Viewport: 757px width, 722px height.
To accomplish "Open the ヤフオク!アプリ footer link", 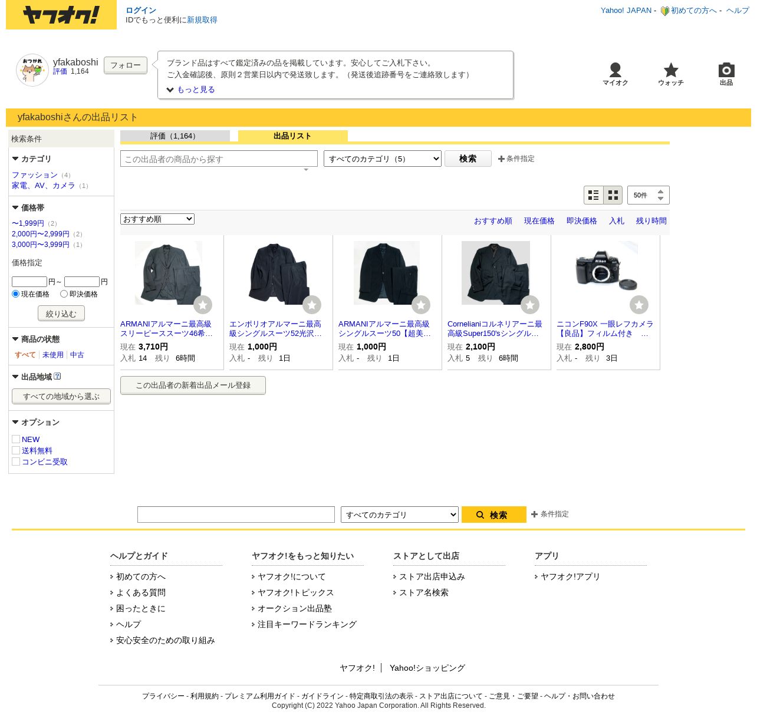I will click(571, 576).
